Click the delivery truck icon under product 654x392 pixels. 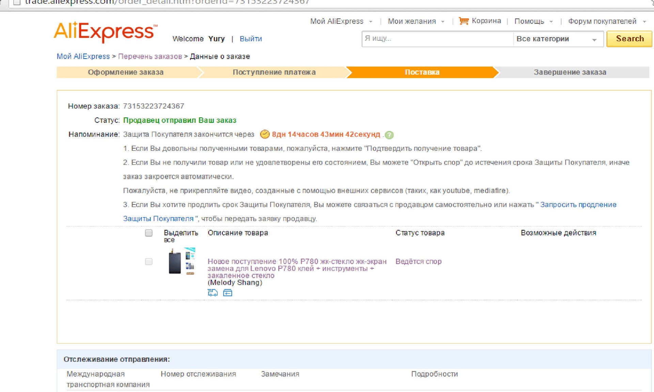pyautogui.click(x=213, y=293)
